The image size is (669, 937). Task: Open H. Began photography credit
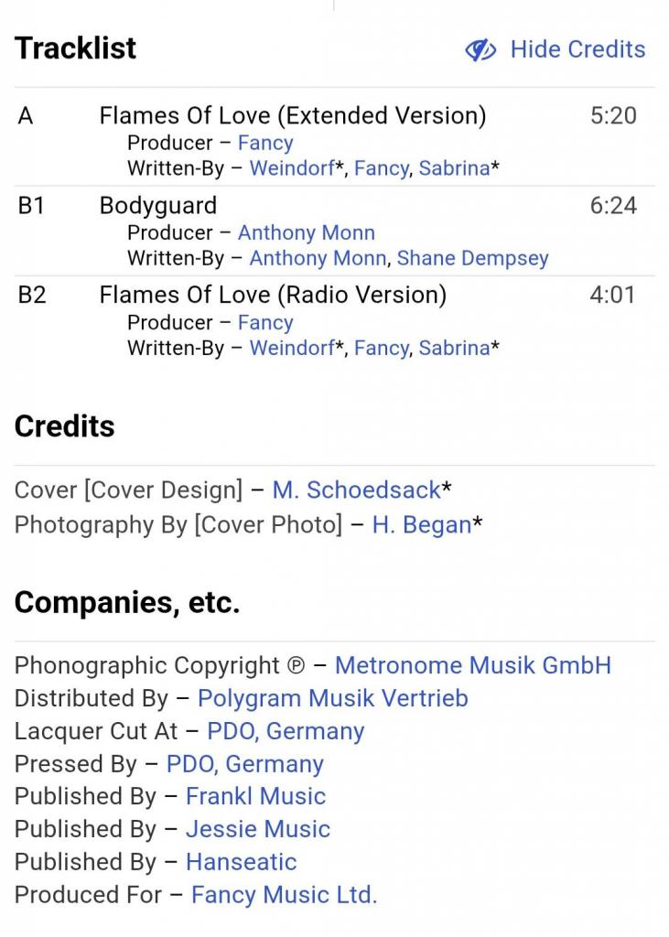tap(421, 525)
